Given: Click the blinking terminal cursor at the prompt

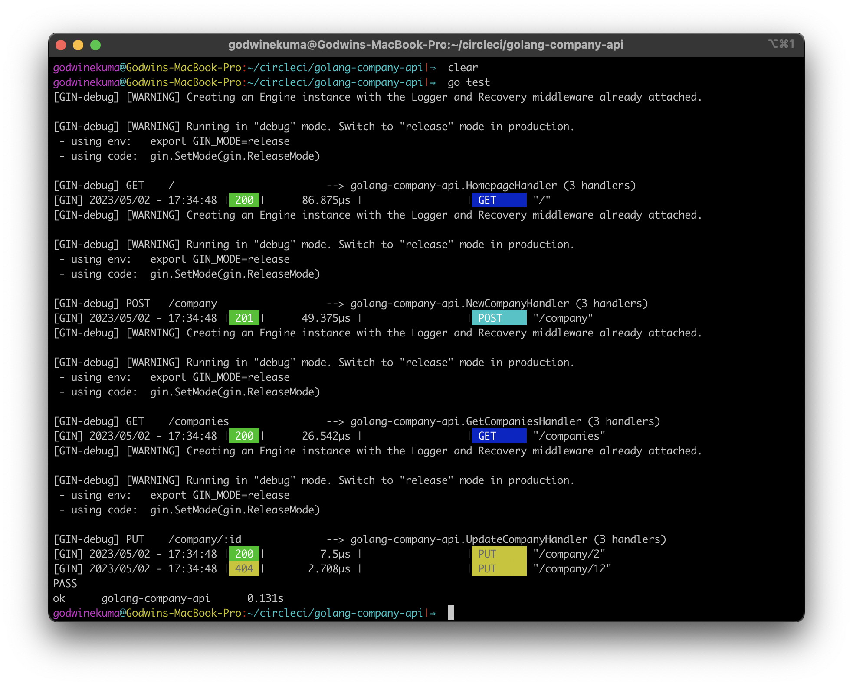Looking at the screenshot, I should (450, 614).
